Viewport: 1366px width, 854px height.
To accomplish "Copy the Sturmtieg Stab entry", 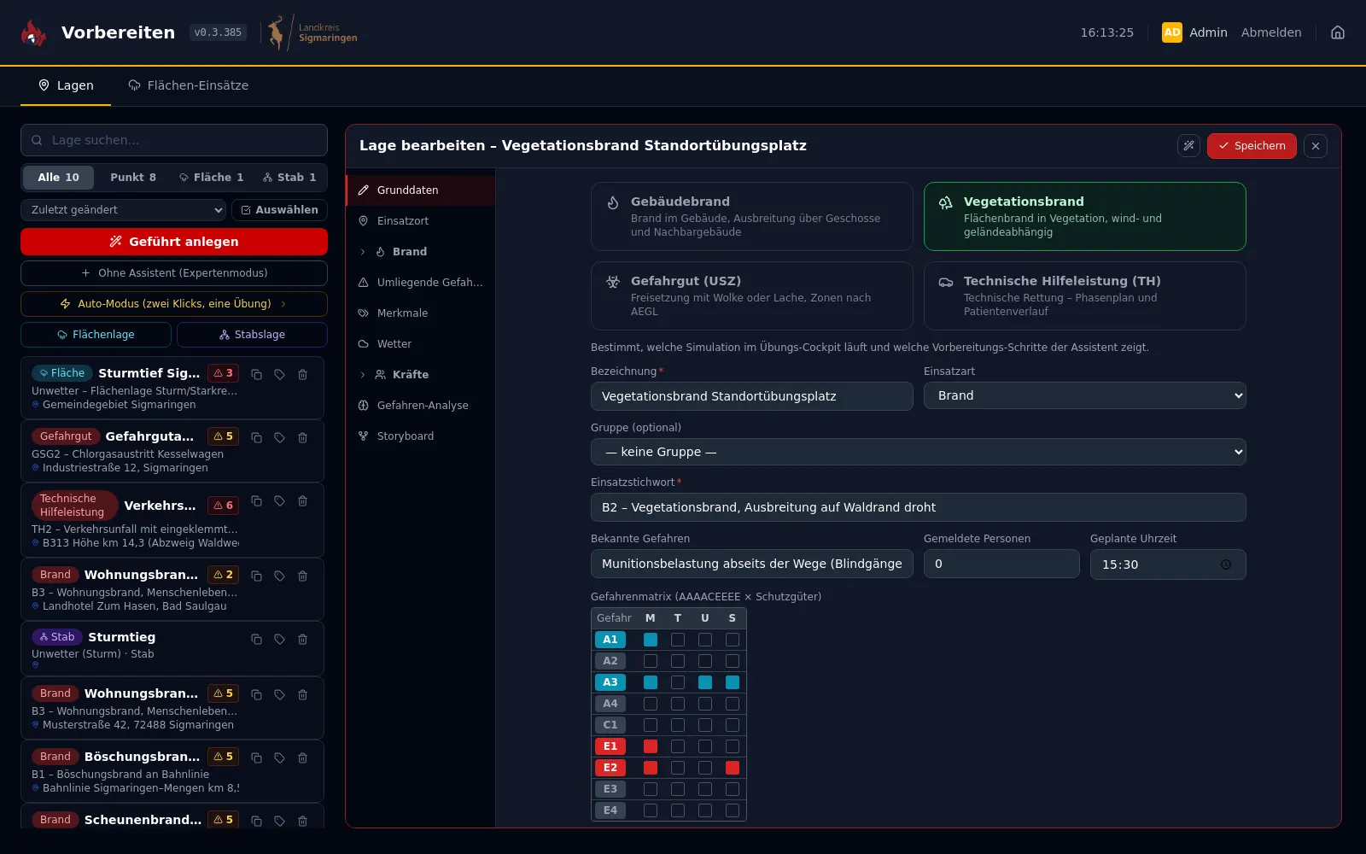I will point(256,640).
